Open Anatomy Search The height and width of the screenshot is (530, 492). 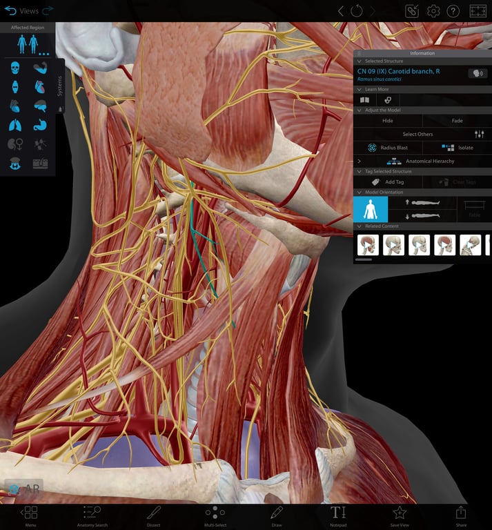(92, 516)
